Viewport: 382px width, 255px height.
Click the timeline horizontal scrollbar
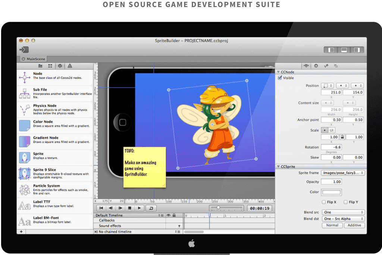pos(194,232)
